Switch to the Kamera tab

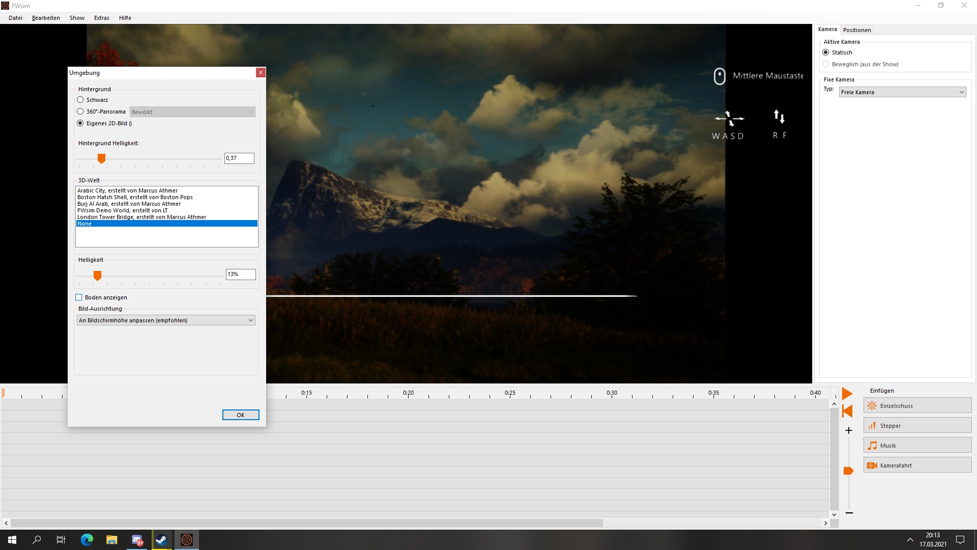(x=827, y=30)
